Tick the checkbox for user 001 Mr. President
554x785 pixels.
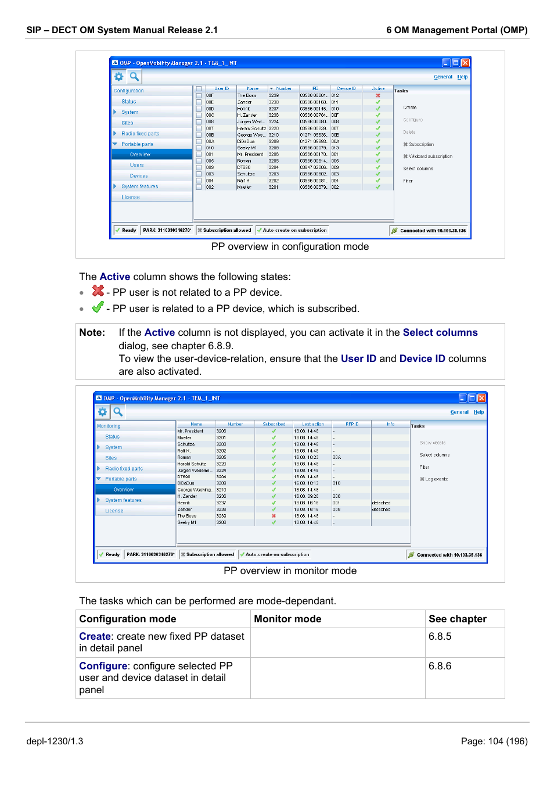pyautogui.click(x=199, y=155)
